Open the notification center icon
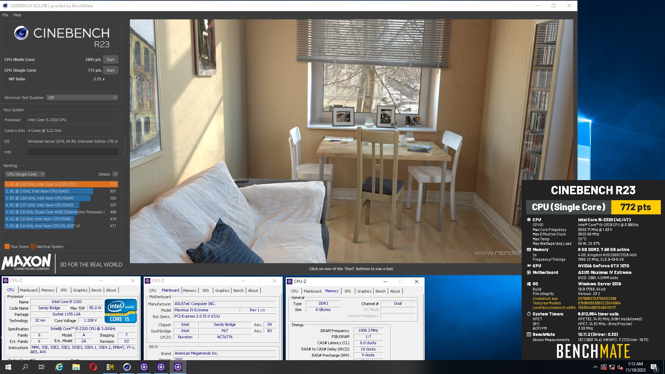The width and height of the screenshot is (665, 374). tap(654, 367)
